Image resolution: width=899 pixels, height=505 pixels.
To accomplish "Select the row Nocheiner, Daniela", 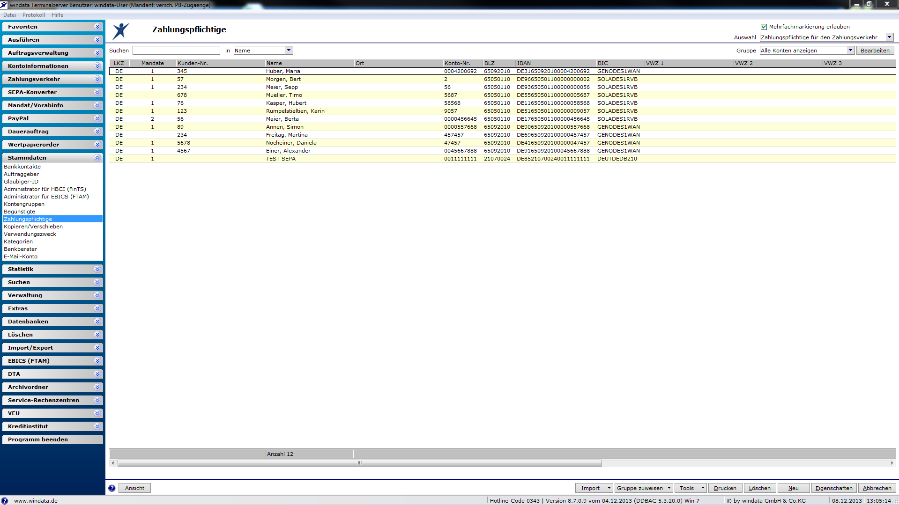I will coord(503,143).
